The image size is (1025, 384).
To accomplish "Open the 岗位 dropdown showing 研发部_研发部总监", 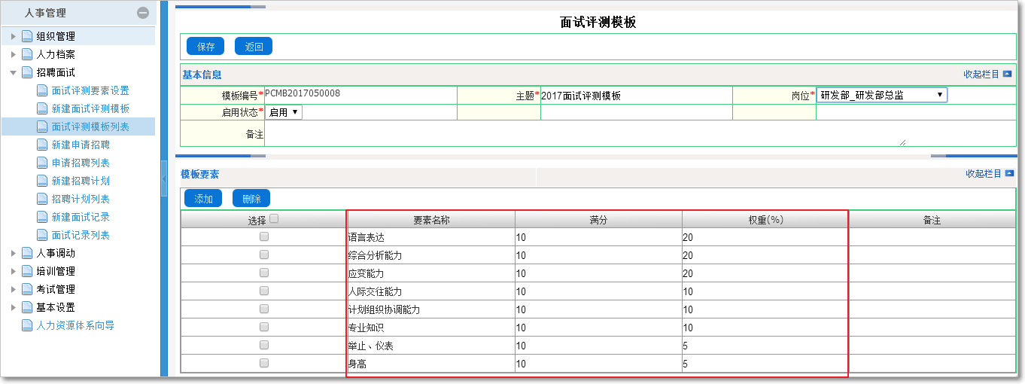I will coord(881,95).
